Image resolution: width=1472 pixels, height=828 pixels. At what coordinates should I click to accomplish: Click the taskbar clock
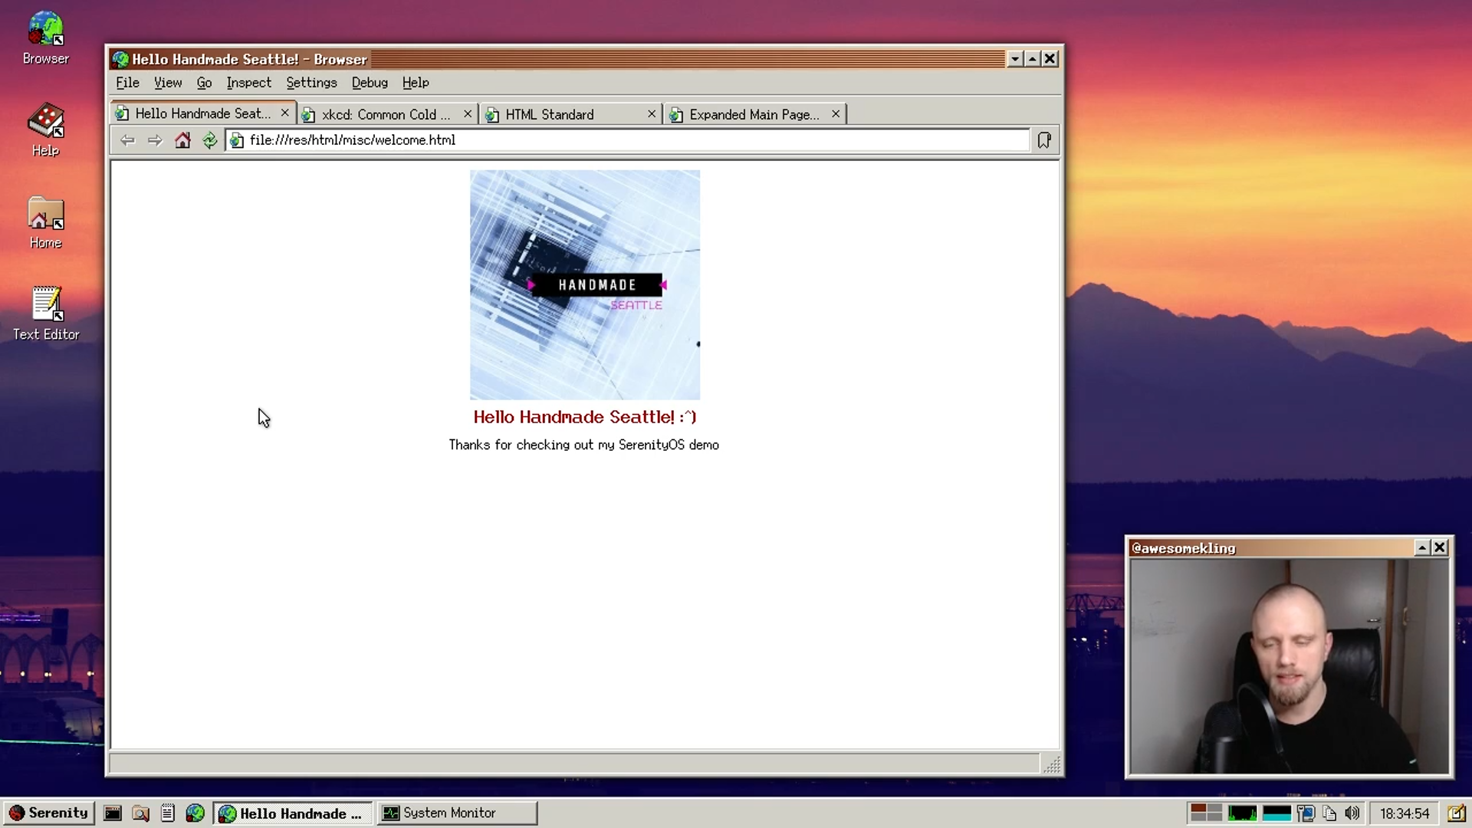pyautogui.click(x=1405, y=813)
